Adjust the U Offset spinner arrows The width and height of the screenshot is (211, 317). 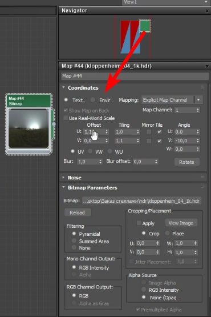(x=107, y=132)
